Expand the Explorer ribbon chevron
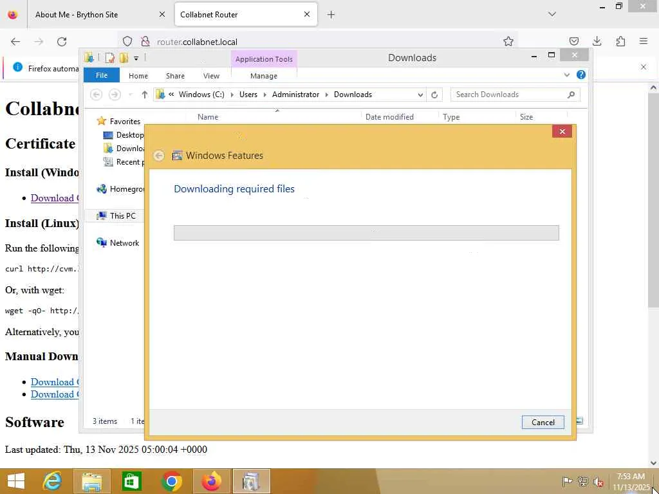 [566, 75]
